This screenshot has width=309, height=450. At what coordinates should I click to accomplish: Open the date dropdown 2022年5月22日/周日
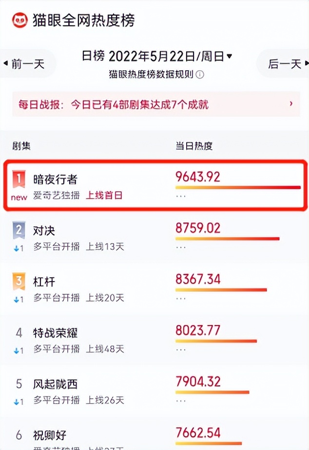[x=170, y=56]
